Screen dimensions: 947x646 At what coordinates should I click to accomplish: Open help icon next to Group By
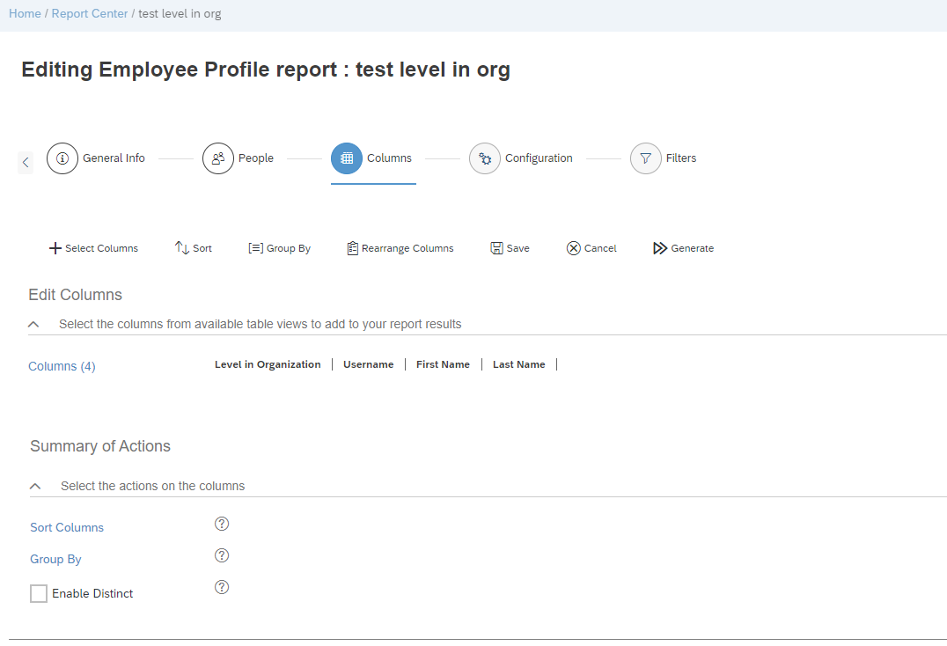point(222,555)
